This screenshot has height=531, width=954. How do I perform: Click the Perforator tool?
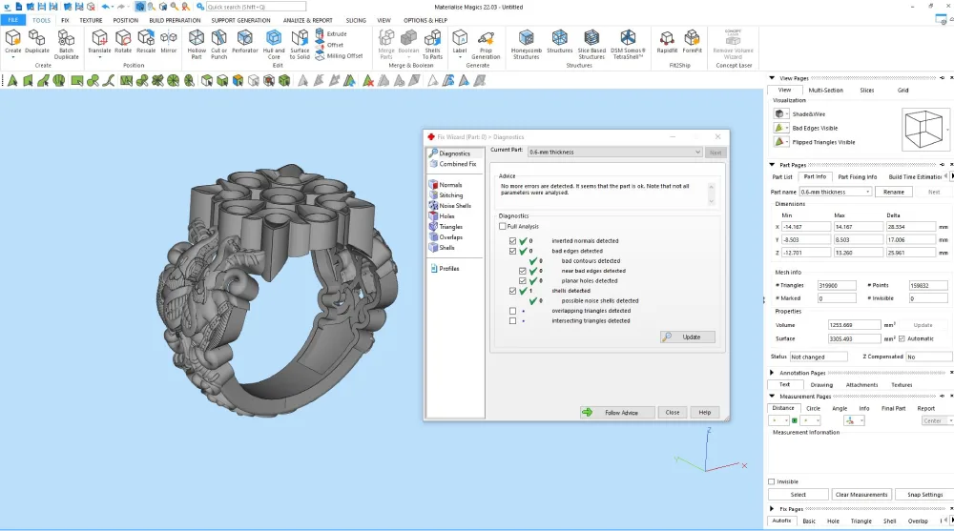click(x=245, y=42)
